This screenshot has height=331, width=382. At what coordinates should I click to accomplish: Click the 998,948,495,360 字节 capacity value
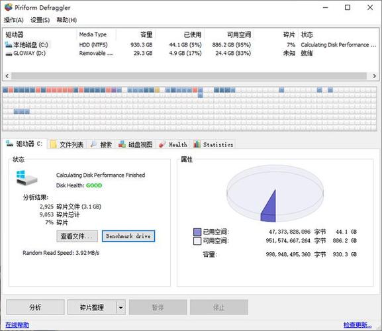point(296,254)
